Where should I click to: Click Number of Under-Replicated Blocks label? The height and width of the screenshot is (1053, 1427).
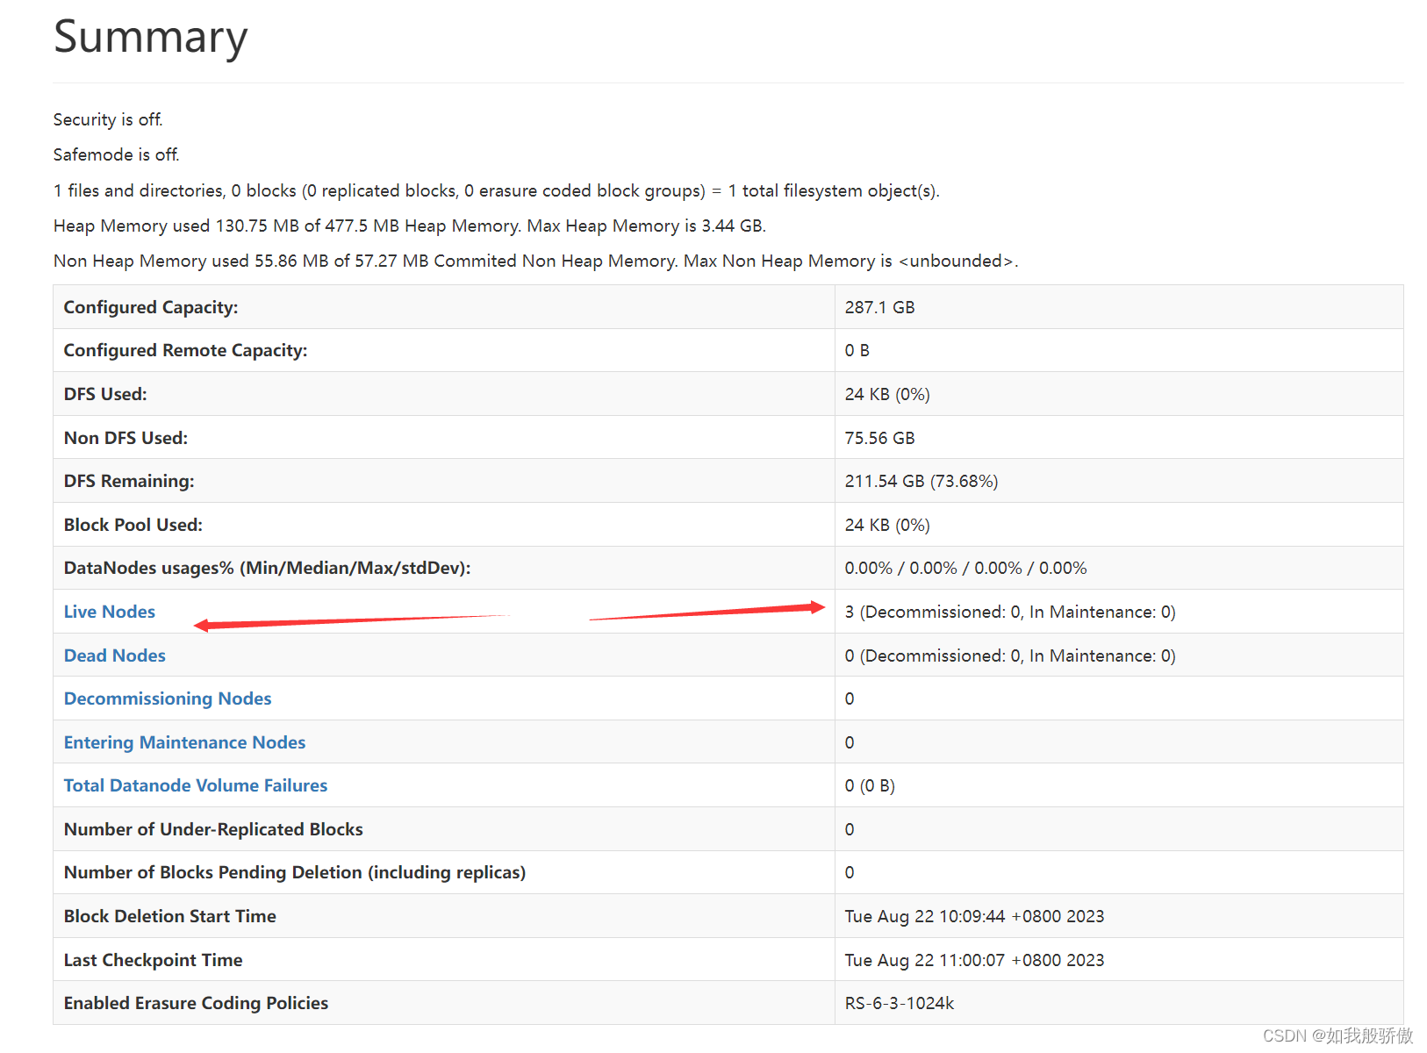pos(213,829)
